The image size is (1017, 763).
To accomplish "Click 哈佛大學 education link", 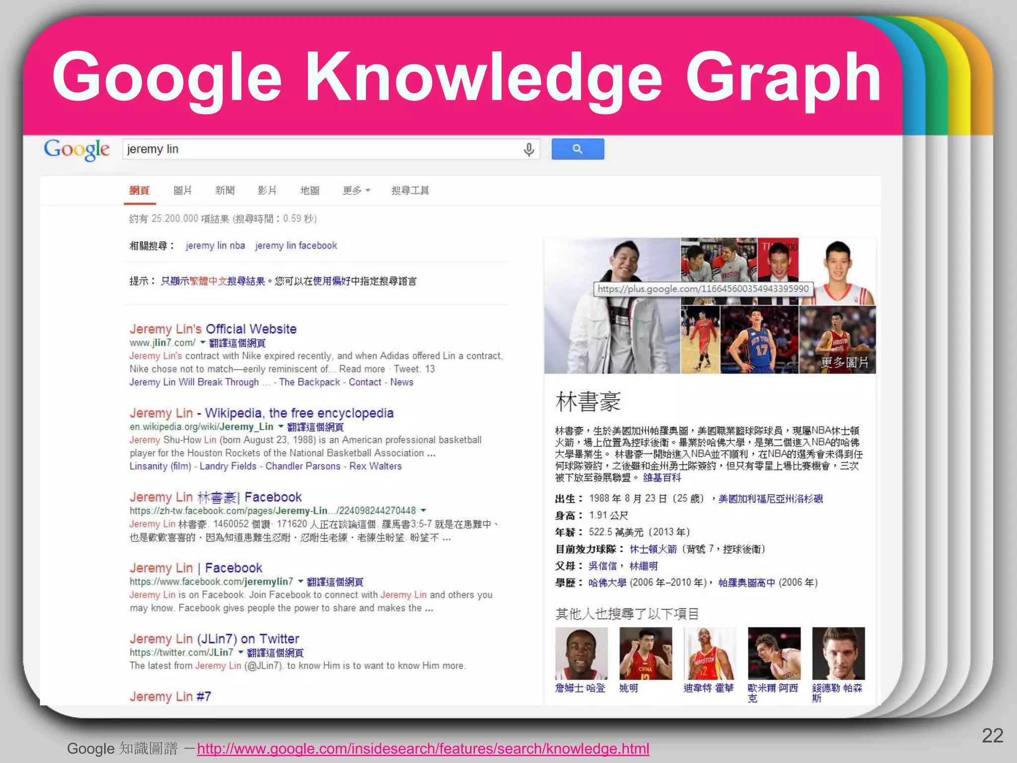I will coord(607,582).
